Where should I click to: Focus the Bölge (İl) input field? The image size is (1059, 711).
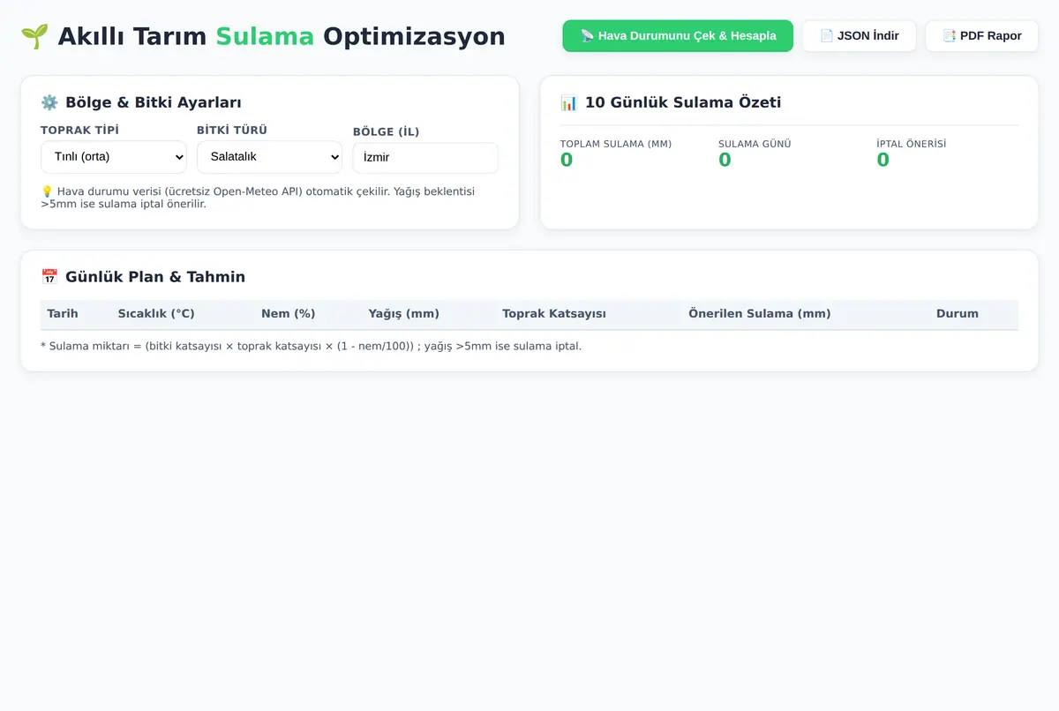pyautogui.click(x=425, y=158)
